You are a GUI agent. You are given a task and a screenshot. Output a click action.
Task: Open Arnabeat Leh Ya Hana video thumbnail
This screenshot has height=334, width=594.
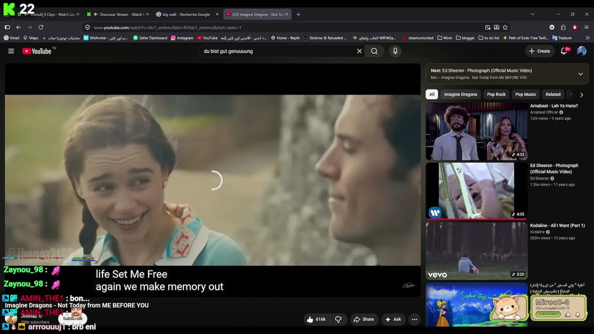click(477, 131)
